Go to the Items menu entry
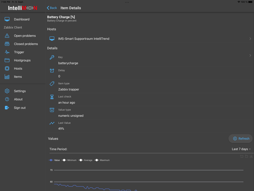This screenshot has width=254, height=191. [18, 77]
